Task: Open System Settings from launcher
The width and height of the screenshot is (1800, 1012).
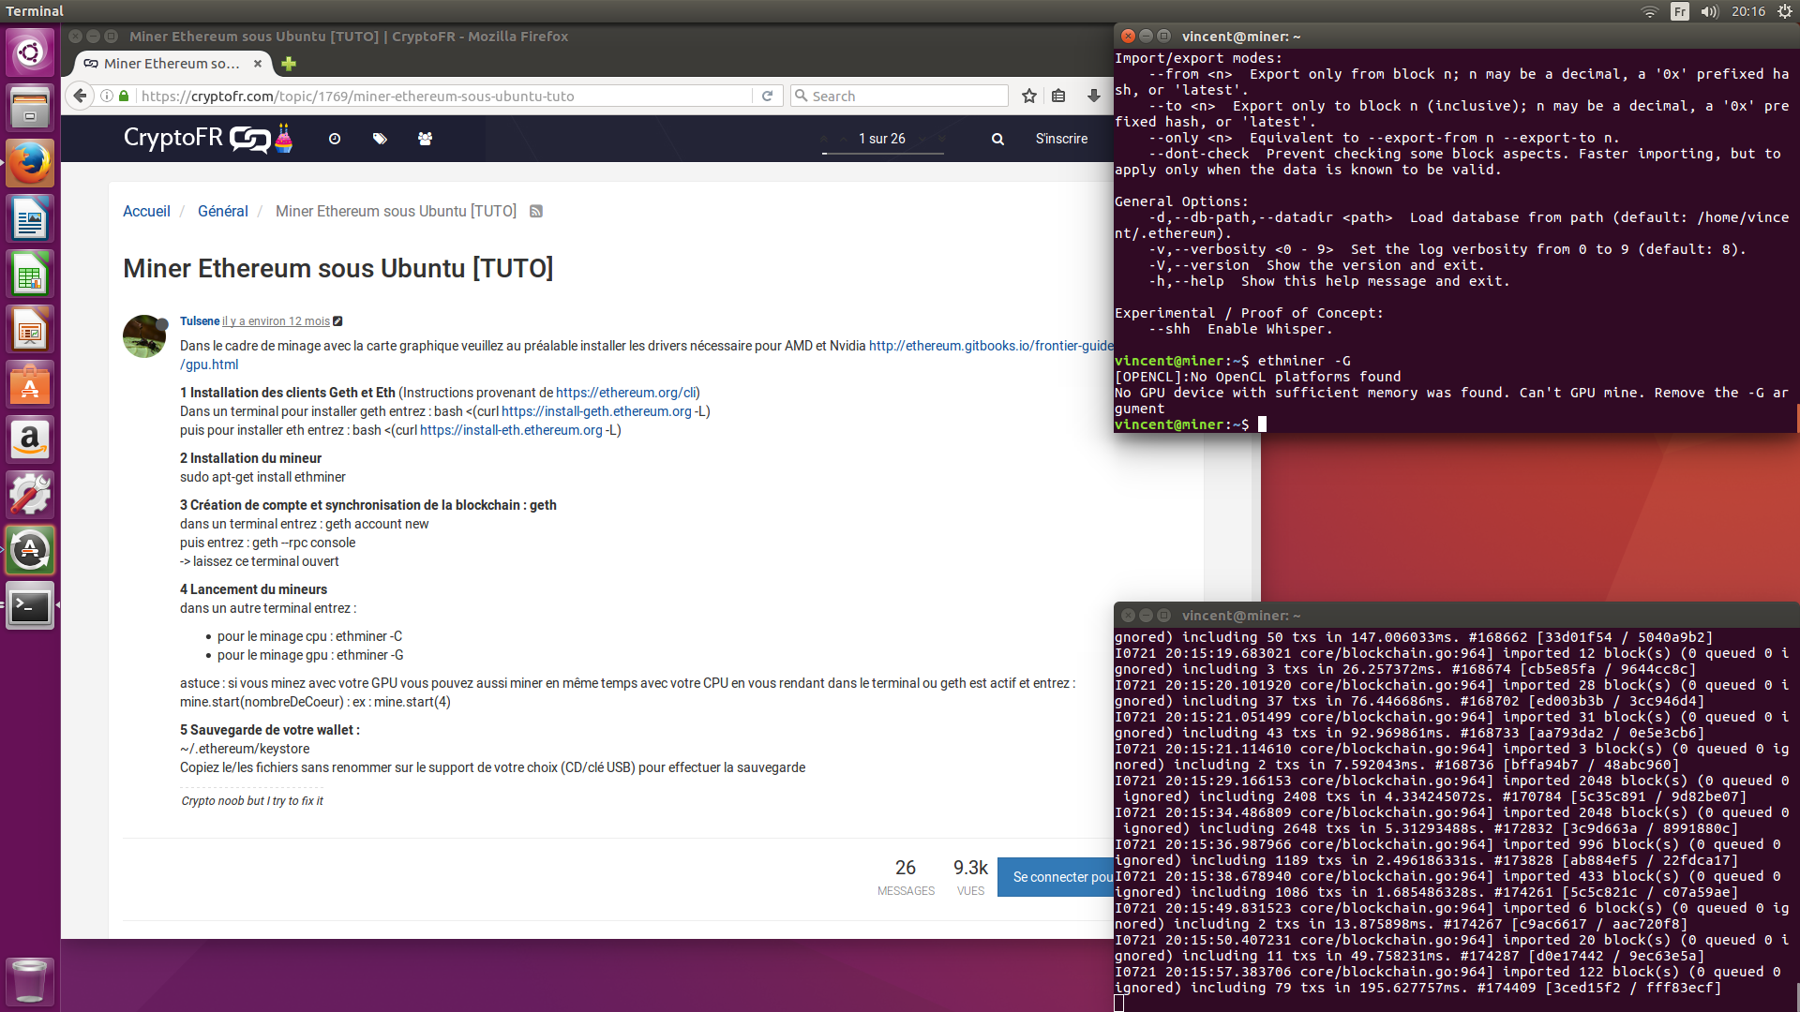Action: point(30,495)
